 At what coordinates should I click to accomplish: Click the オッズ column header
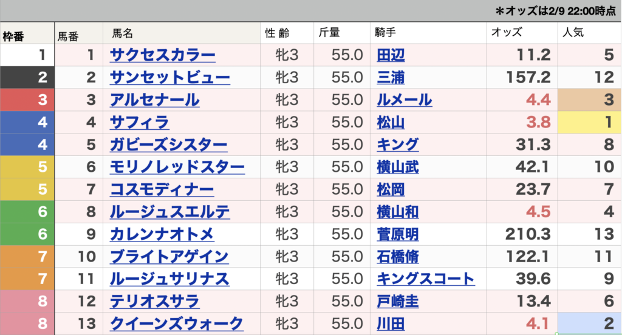pos(507,34)
